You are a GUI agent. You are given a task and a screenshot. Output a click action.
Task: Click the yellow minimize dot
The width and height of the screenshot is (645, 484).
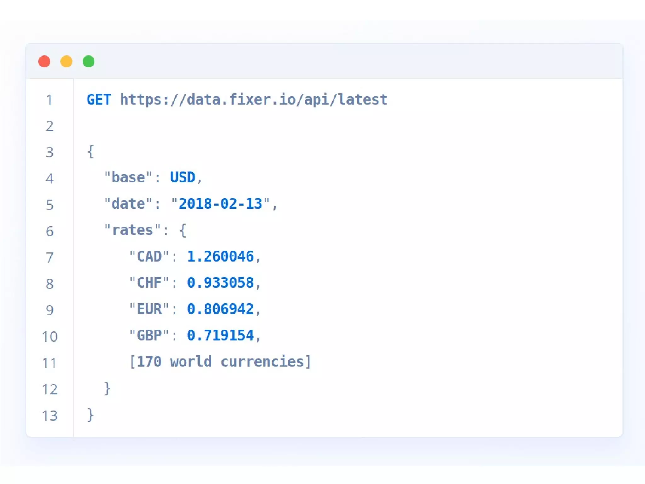click(x=66, y=61)
